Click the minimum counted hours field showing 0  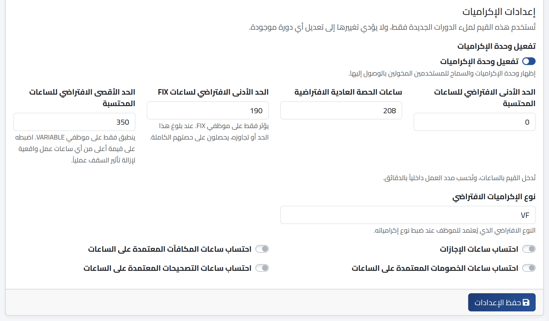[x=475, y=122]
